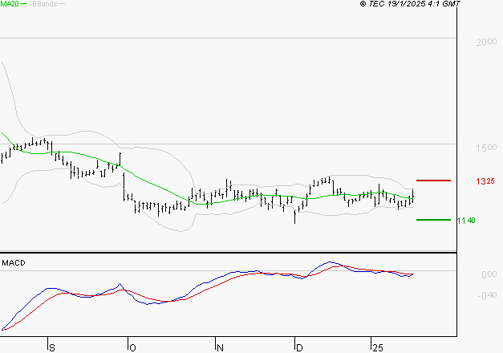Jump to December marker 'D' on timeline
Screen dimensions: 503x353
coord(299,347)
